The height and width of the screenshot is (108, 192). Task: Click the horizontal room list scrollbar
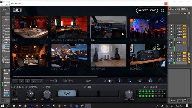(55, 77)
